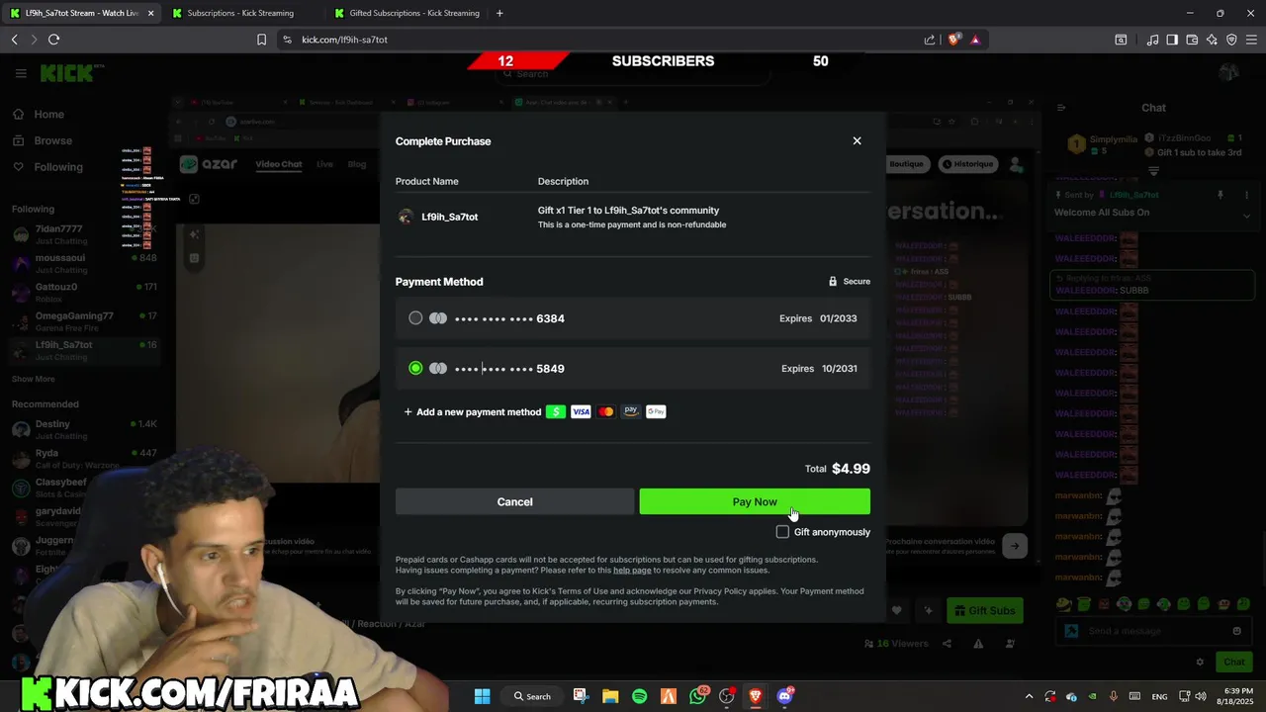Go back to the previous page

14,40
